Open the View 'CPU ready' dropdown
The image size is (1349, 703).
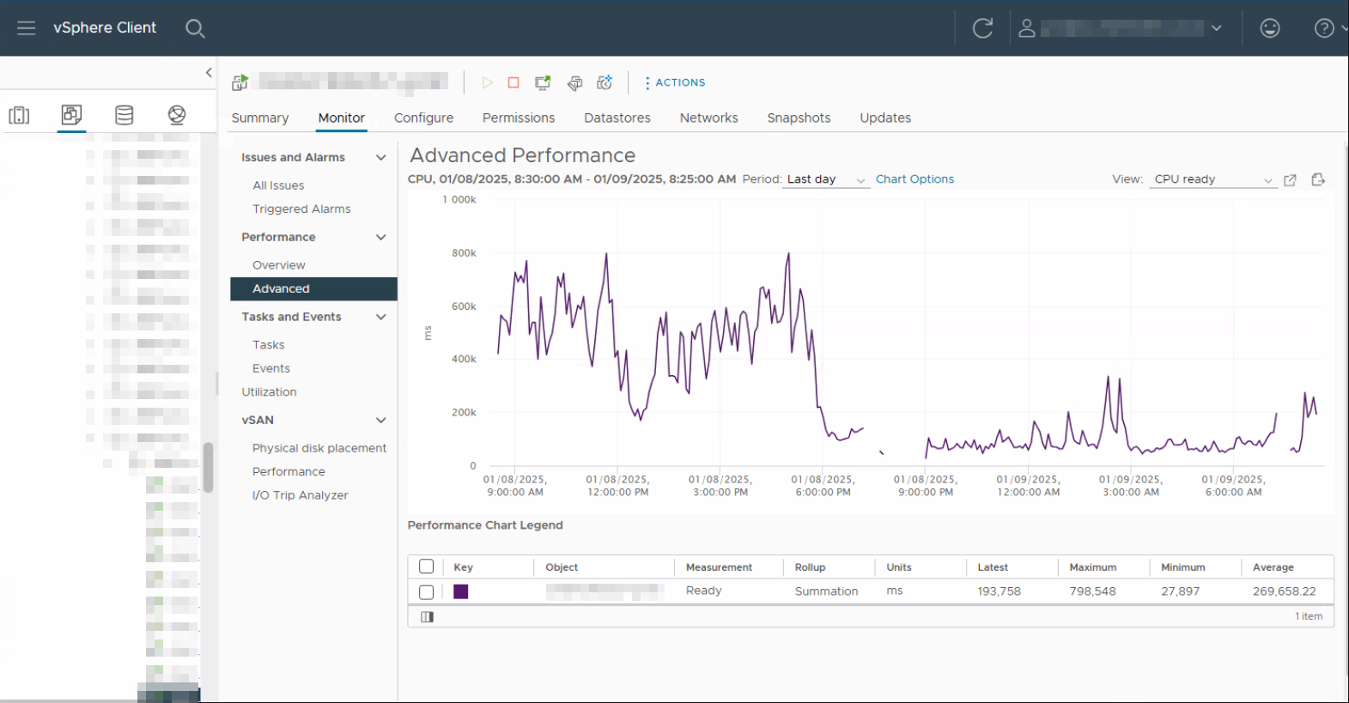tap(1212, 179)
